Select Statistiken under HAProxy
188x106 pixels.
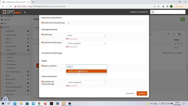10,57
